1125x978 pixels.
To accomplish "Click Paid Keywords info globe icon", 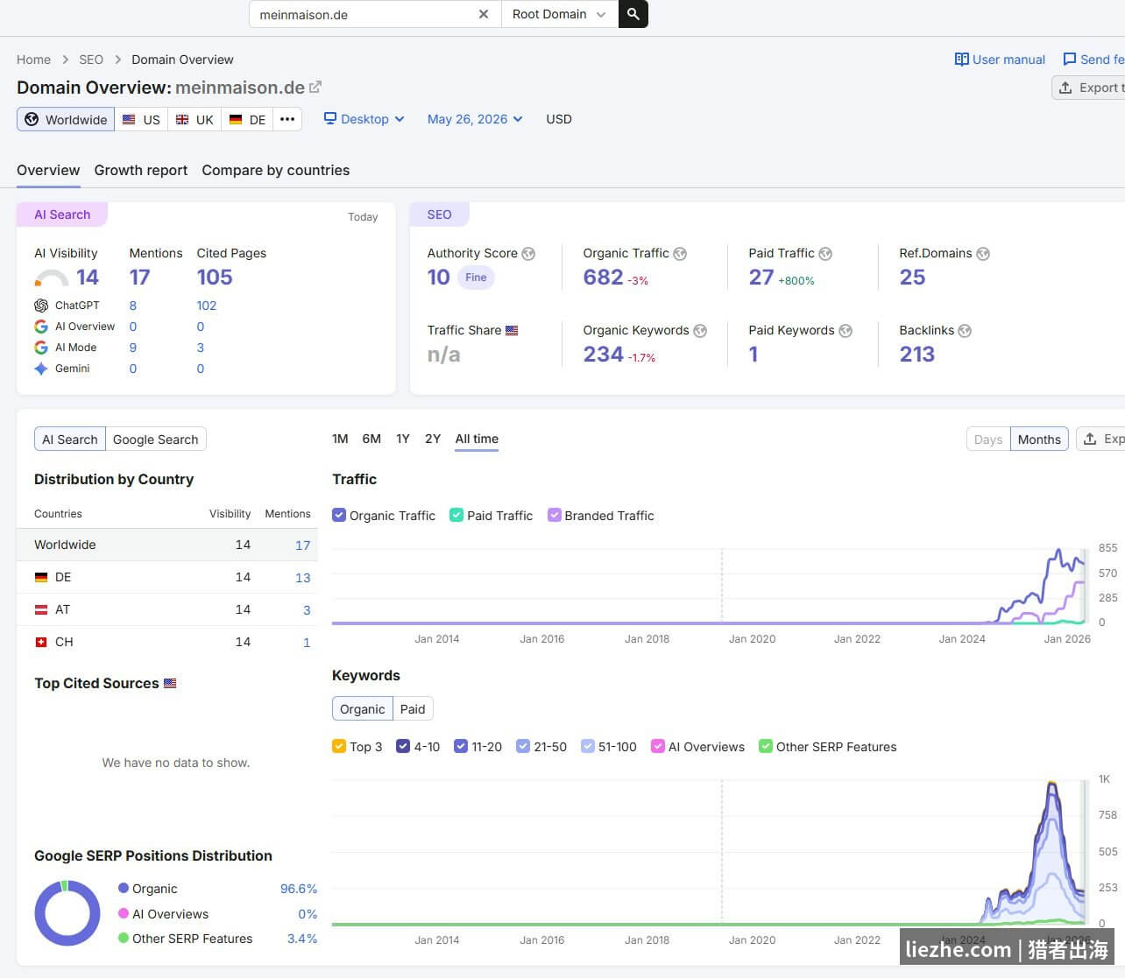I will point(846,331).
